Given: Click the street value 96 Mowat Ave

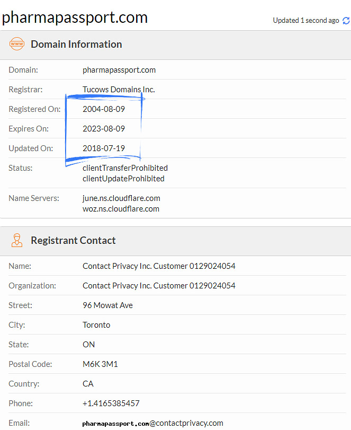Looking at the screenshot, I should click(x=107, y=305).
